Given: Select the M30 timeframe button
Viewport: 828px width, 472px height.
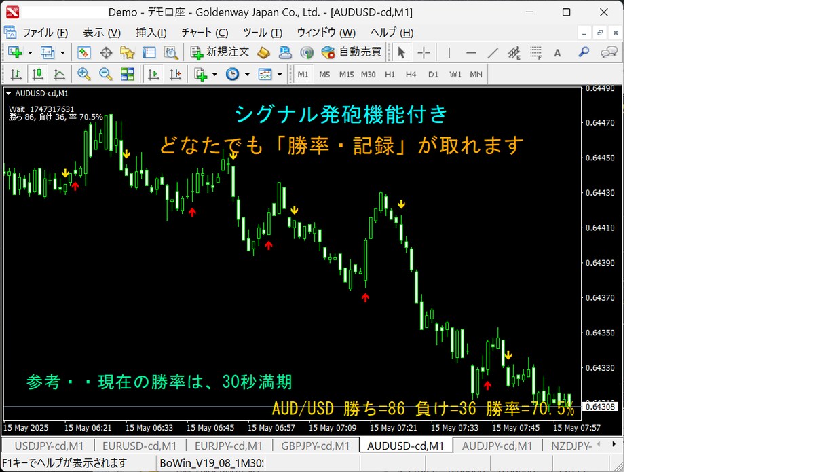Looking at the screenshot, I should [x=368, y=74].
